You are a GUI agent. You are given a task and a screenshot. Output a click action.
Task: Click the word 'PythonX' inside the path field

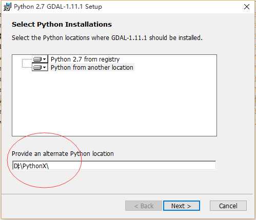34,166
